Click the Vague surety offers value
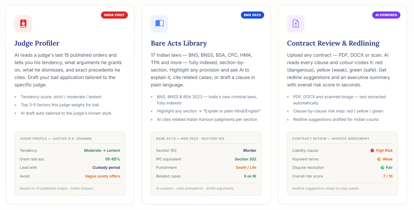This screenshot has width=414, height=210. click(x=102, y=176)
